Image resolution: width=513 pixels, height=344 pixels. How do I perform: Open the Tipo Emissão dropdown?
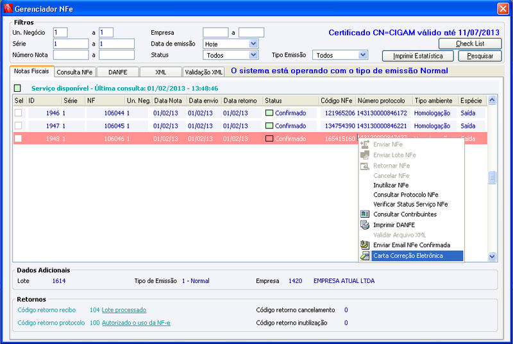pos(362,55)
